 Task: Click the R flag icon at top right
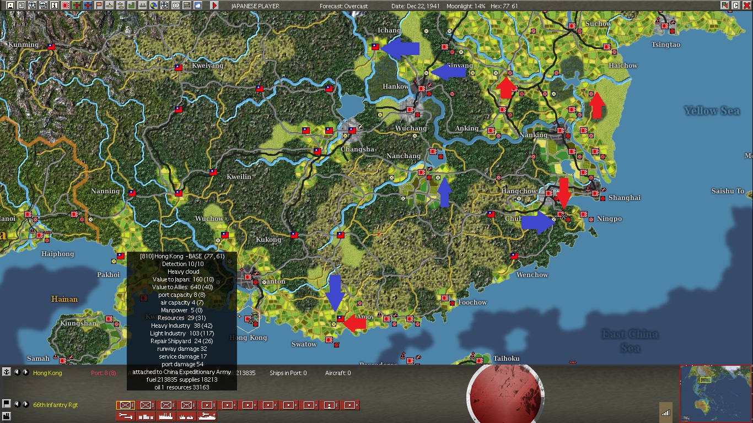(x=725, y=6)
